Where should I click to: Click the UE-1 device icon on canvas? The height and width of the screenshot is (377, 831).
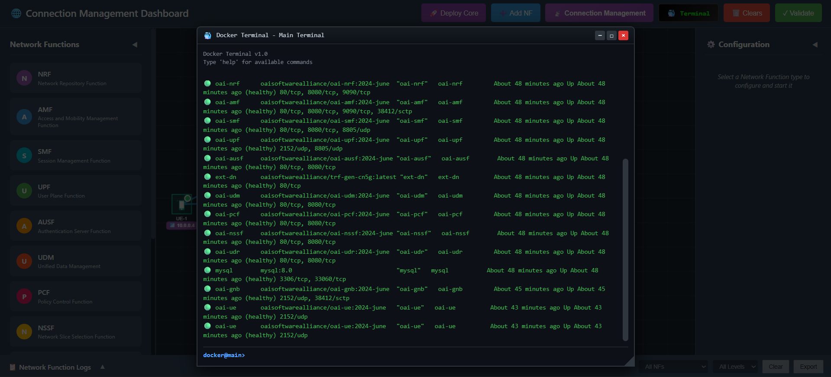(x=181, y=204)
